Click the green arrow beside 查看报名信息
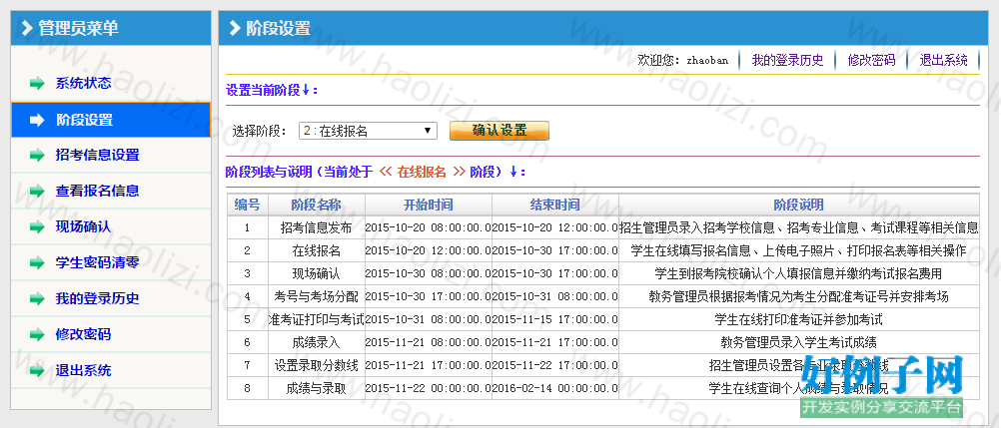The height and width of the screenshot is (428, 1001). pos(37,191)
